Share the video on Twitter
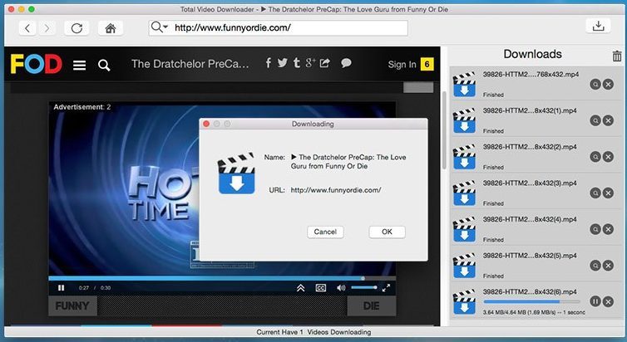627x342 pixels. 282,62
